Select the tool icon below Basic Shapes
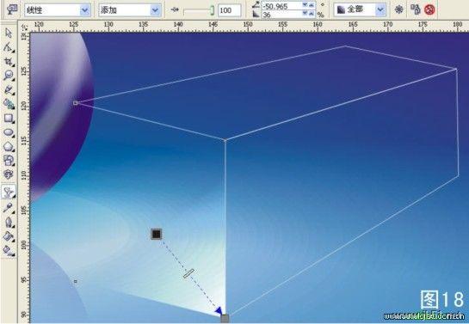The image size is (469, 324). pyautogui.click(x=9, y=174)
